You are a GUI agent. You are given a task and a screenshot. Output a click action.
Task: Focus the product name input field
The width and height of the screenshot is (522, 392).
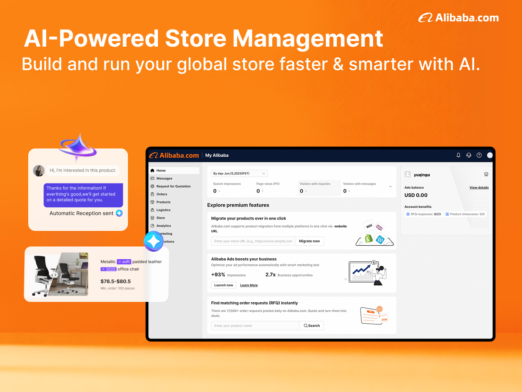[255, 326]
